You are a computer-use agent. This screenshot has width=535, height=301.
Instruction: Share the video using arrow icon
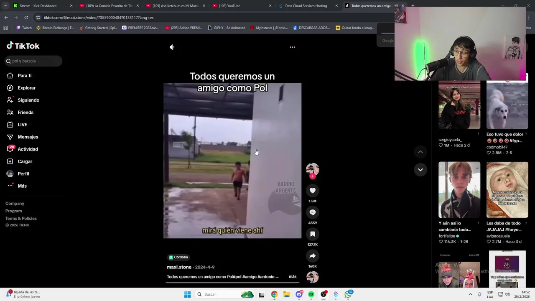click(x=312, y=256)
